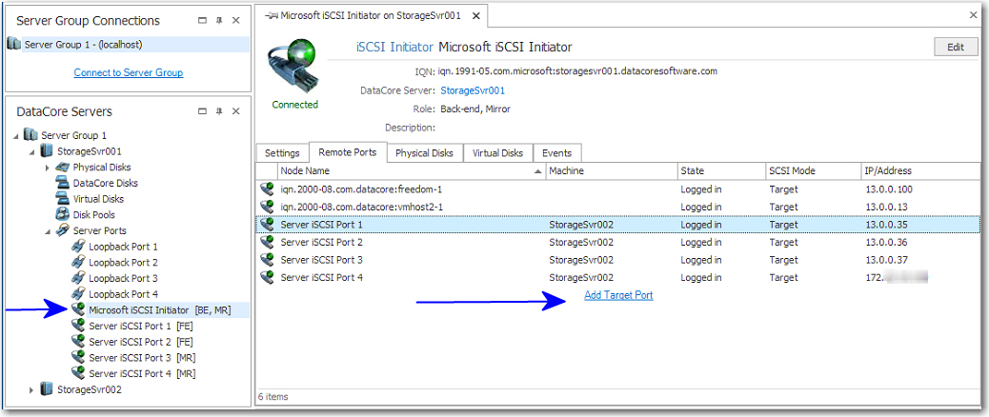Click the Add Target Port link
The width and height of the screenshot is (989, 417).
coord(618,295)
